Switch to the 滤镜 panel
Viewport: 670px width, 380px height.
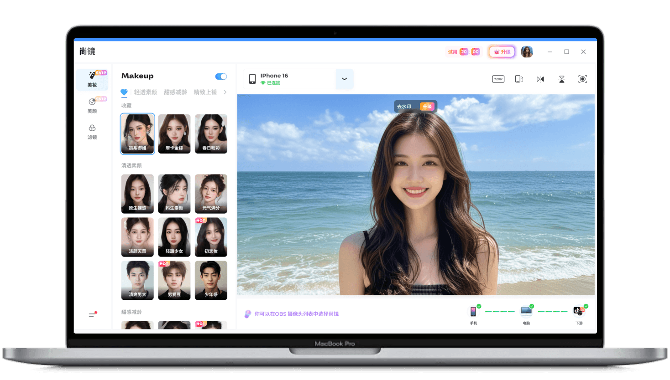coord(92,132)
